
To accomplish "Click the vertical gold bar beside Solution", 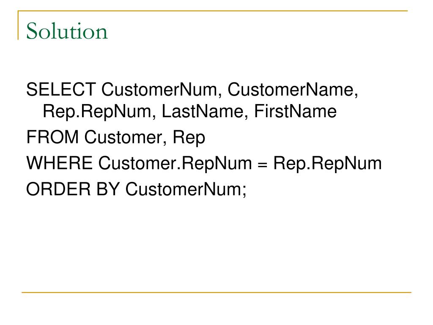I will pos(18,25).
